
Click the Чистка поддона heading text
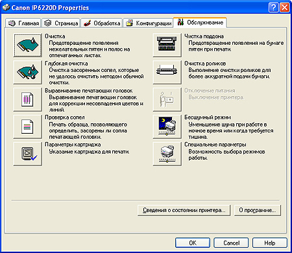204,36
